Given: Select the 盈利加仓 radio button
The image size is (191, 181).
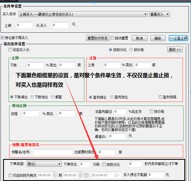Looking at the screenshot, I should coord(112,97).
